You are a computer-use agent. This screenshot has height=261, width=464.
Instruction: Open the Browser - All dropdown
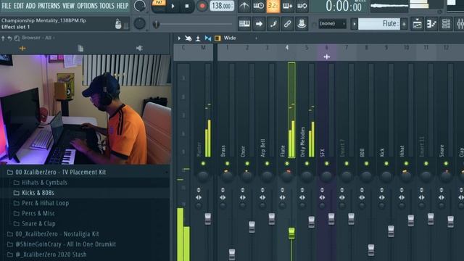[38, 38]
